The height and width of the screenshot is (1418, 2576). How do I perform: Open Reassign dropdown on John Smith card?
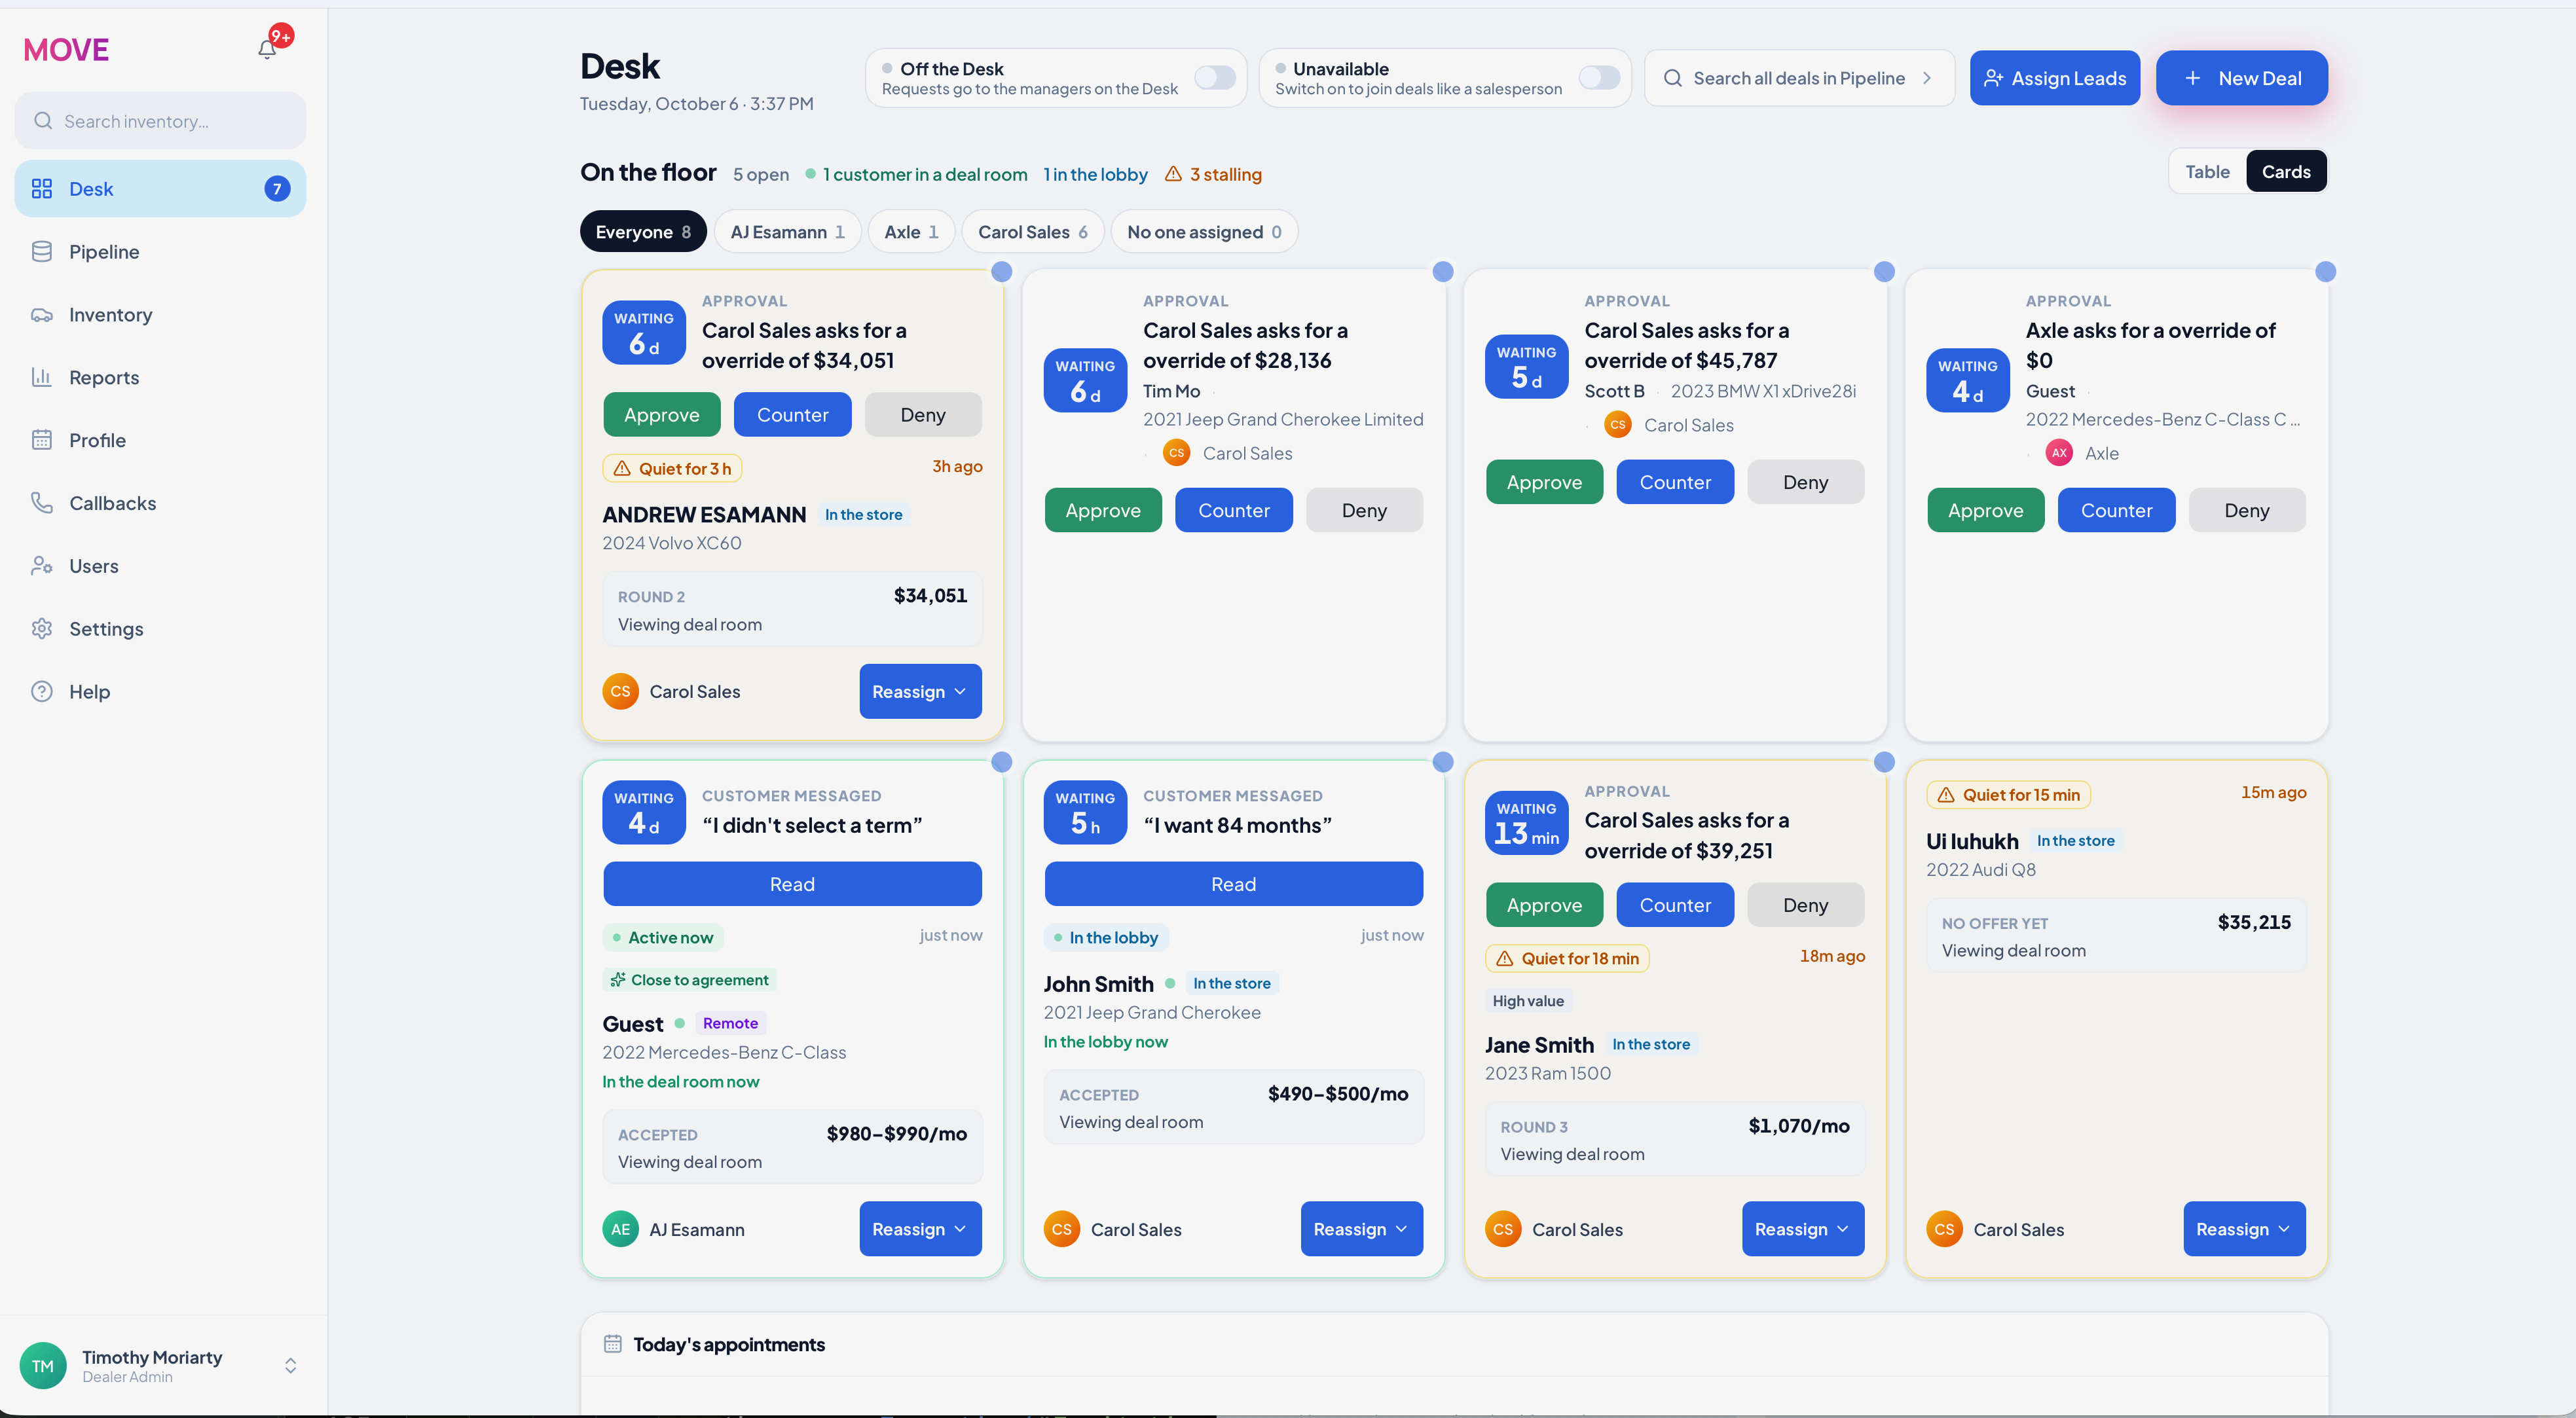click(1361, 1229)
